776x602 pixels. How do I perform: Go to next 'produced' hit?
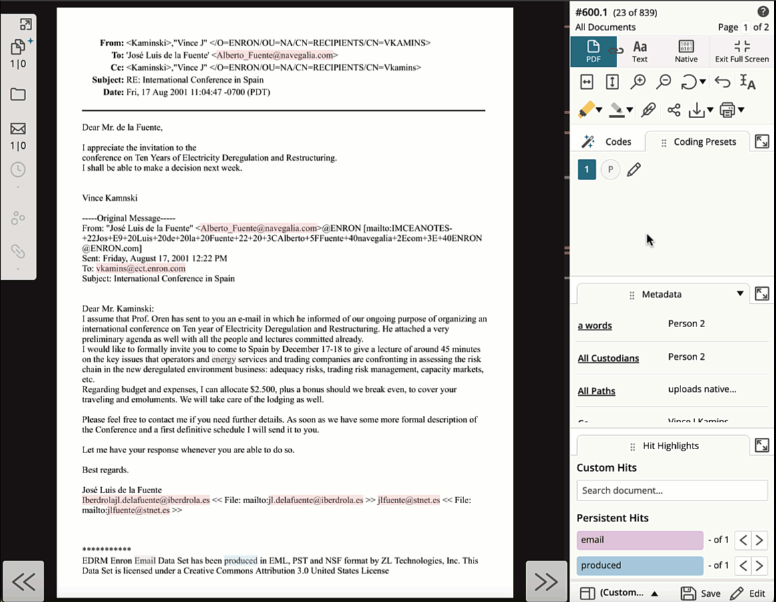click(x=760, y=565)
